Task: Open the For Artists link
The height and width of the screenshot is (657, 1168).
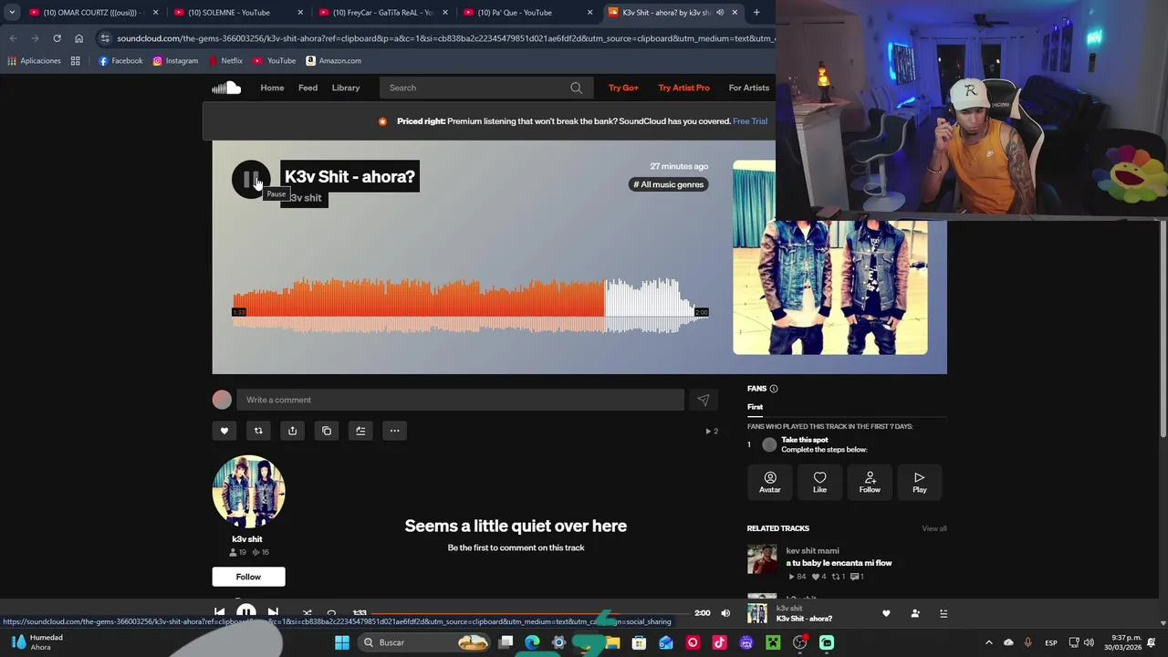Action: coord(749,88)
